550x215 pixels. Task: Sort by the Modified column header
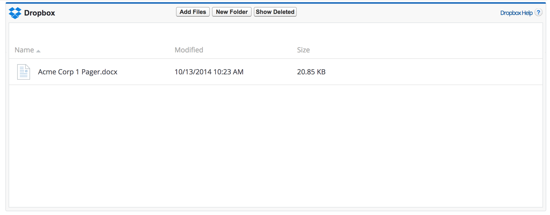pyautogui.click(x=189, y=50)
